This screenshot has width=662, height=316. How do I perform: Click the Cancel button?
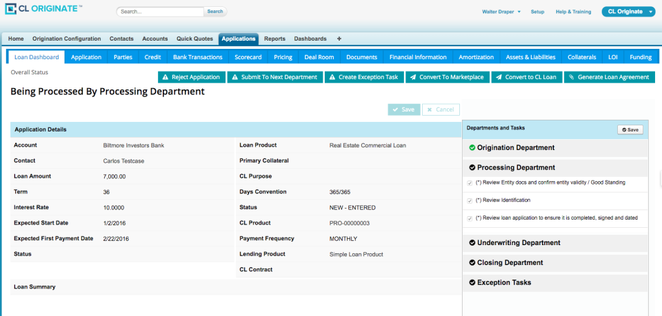click(441, 109)
